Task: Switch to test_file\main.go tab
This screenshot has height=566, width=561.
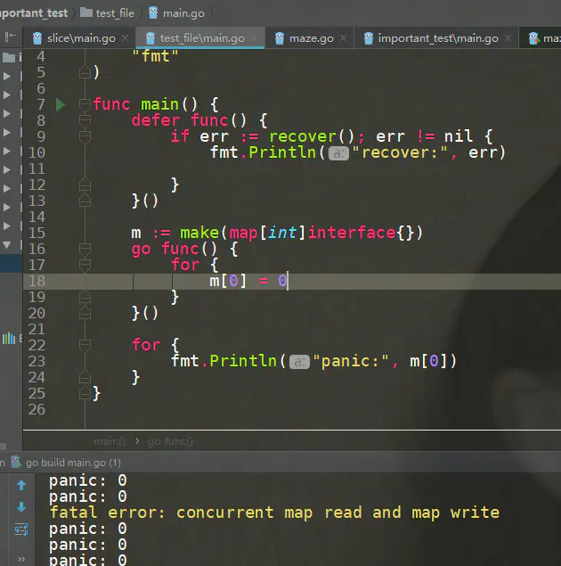Action: (202, 38)
